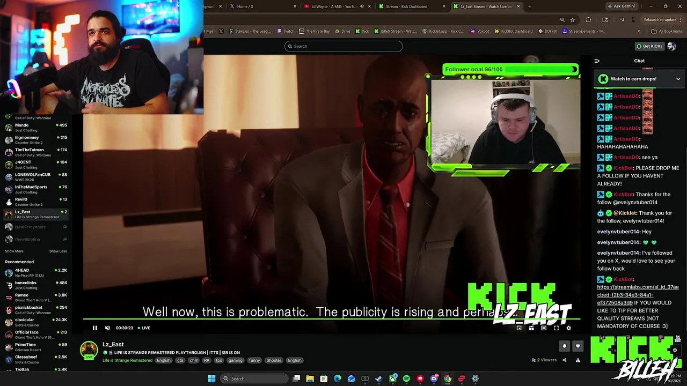Viewport: 687px width, 386px height.
Task: Click Ask Gemini button
Action: click(x=621, y=6)
